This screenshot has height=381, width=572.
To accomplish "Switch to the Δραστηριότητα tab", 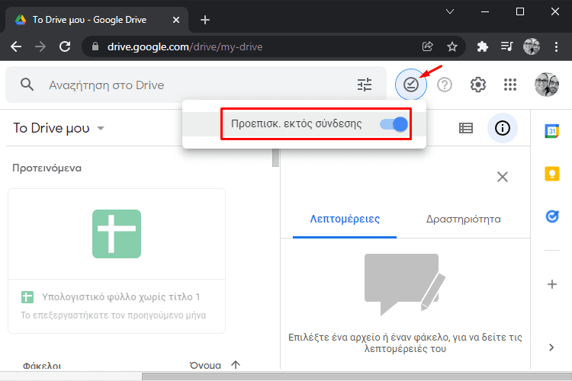I will coord(463,219).
